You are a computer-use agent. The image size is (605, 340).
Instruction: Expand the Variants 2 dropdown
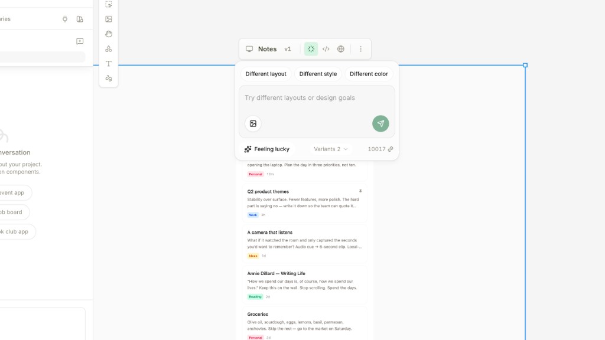click(x=331, y=149)
